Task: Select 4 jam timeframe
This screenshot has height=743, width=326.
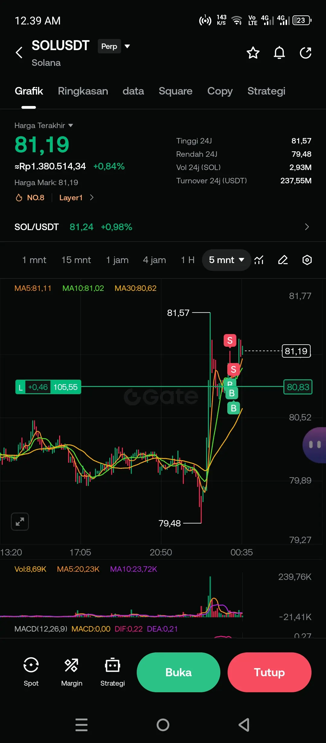Action: 154,260
